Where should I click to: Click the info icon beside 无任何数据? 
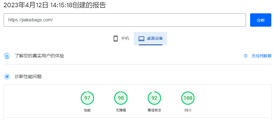245,56
